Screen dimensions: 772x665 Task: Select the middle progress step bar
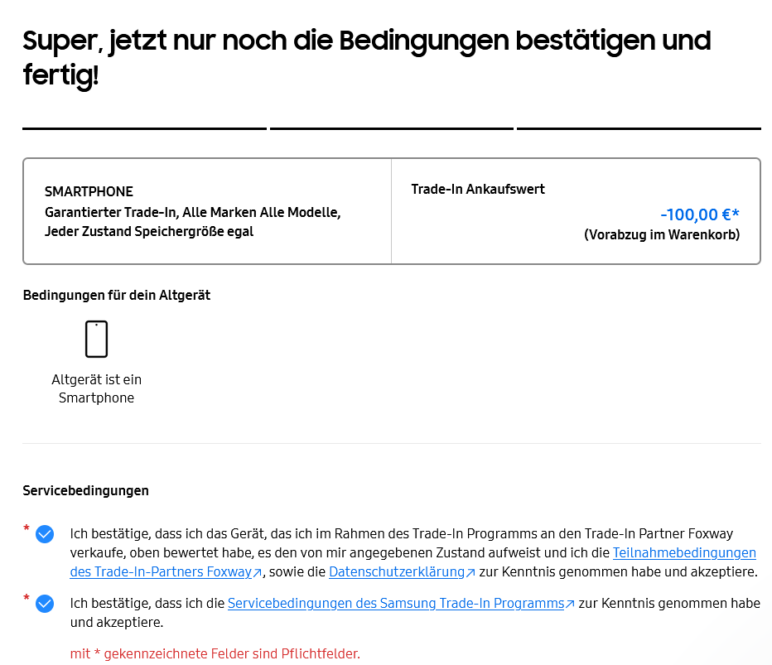[x=391, y=128]
